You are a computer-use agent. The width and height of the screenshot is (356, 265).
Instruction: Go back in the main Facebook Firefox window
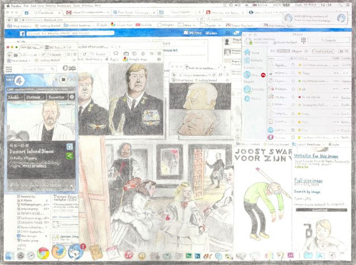coord(9,20)
